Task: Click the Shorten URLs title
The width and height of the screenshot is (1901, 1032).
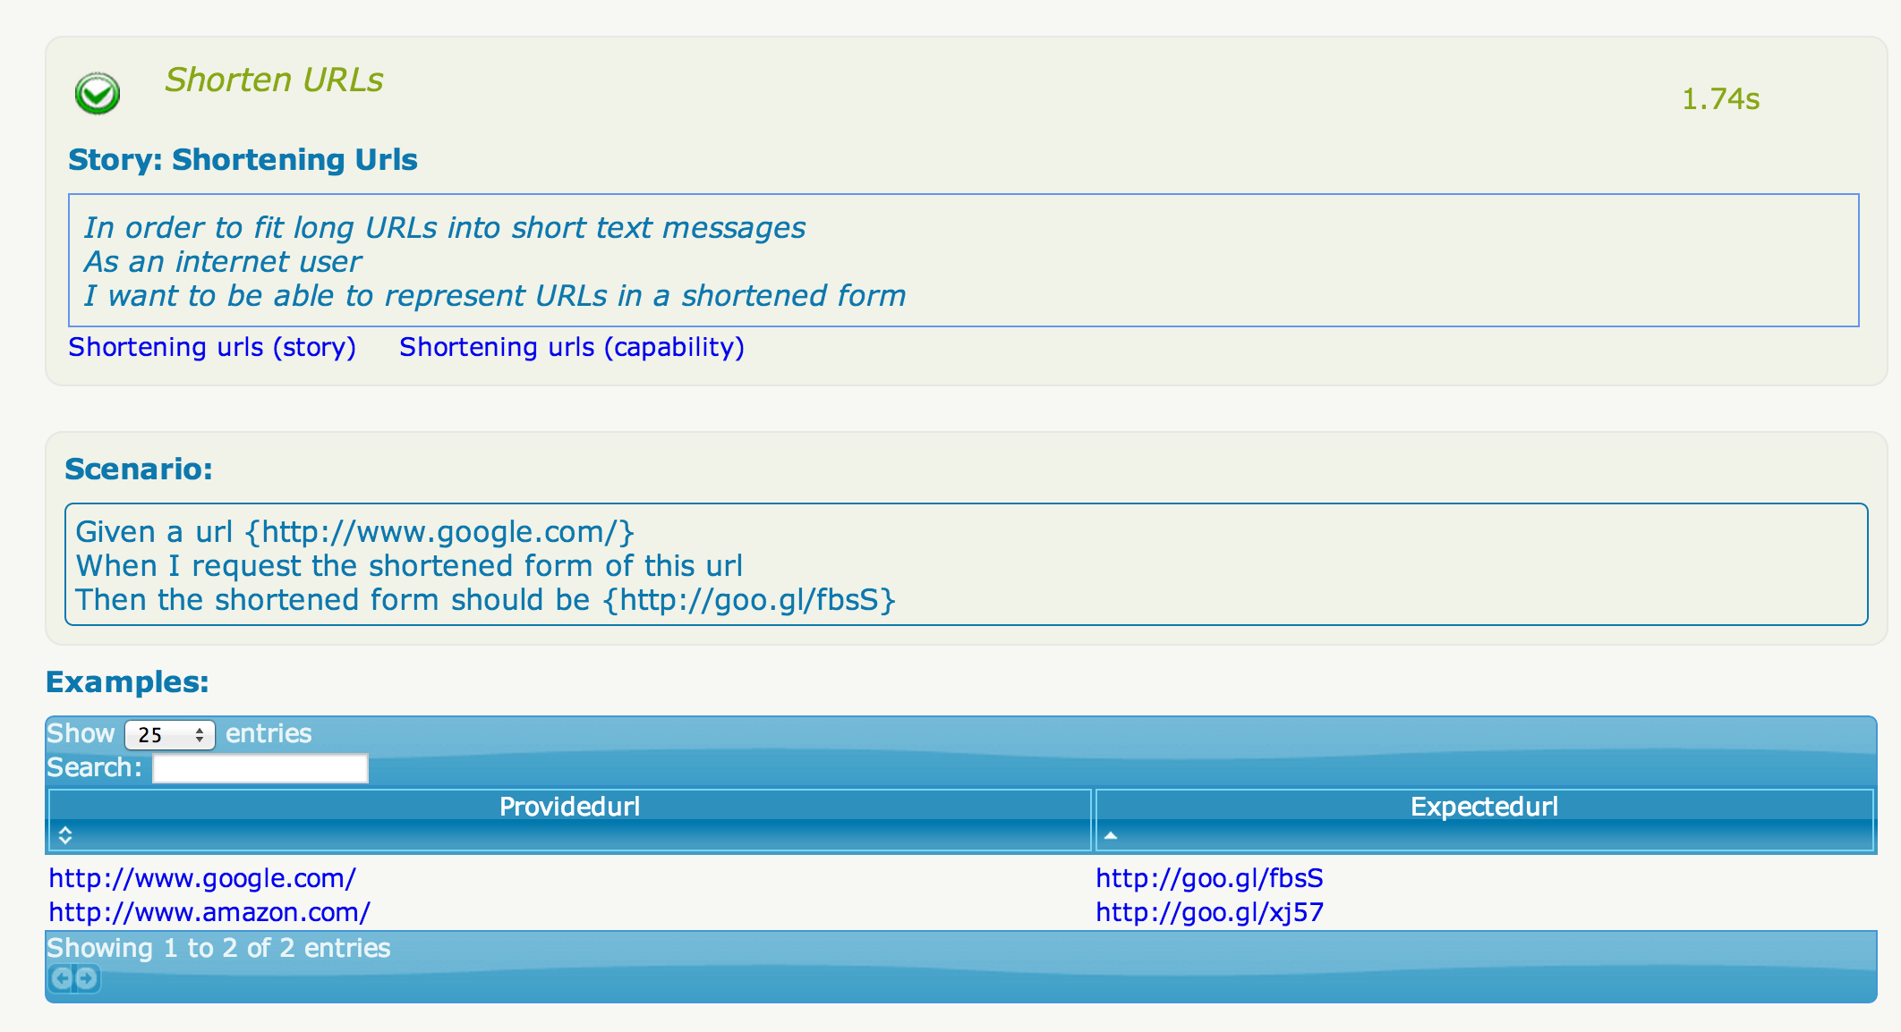Action: point(274,80)
